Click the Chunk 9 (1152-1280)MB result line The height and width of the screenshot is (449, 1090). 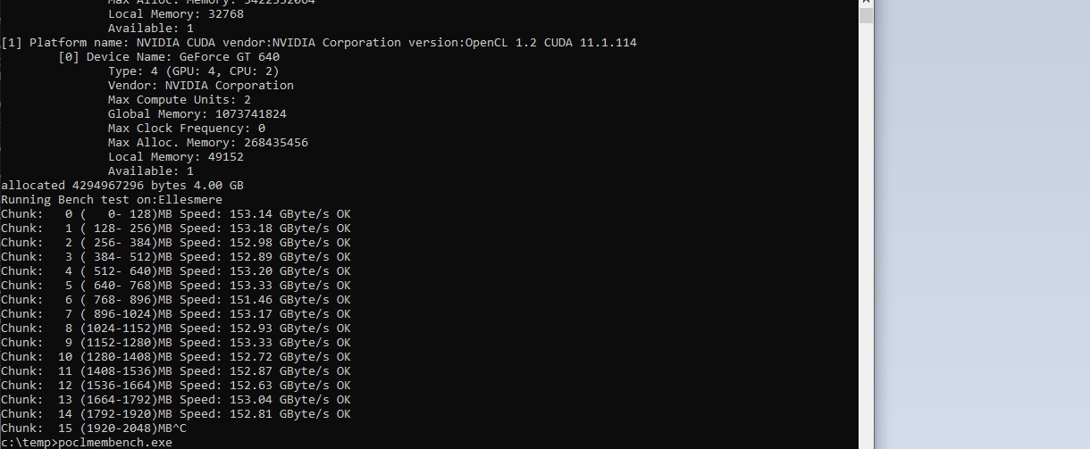click(x=175, y=343)
